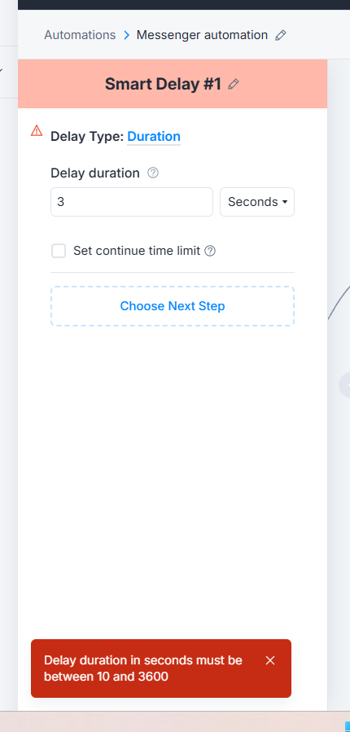Viewport: 350px width, 732px height.
Task: Click the Messenger automation breadcrumb title
Action: click(x=202, y=35)
